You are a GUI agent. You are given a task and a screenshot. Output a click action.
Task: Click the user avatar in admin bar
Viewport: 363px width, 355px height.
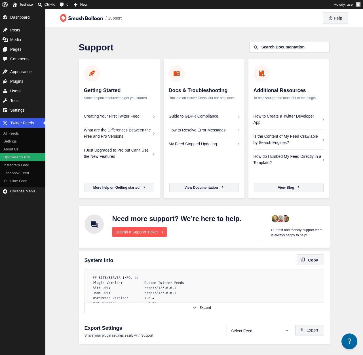(x=358, y=5)
